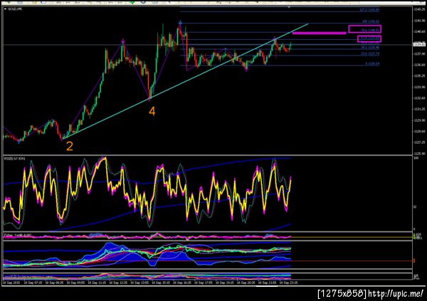Click the 127.2 Fibonacci level label

369,10
